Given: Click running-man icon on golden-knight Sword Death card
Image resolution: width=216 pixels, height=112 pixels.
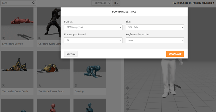Looking at the screenshot, I should click(40, 85).
